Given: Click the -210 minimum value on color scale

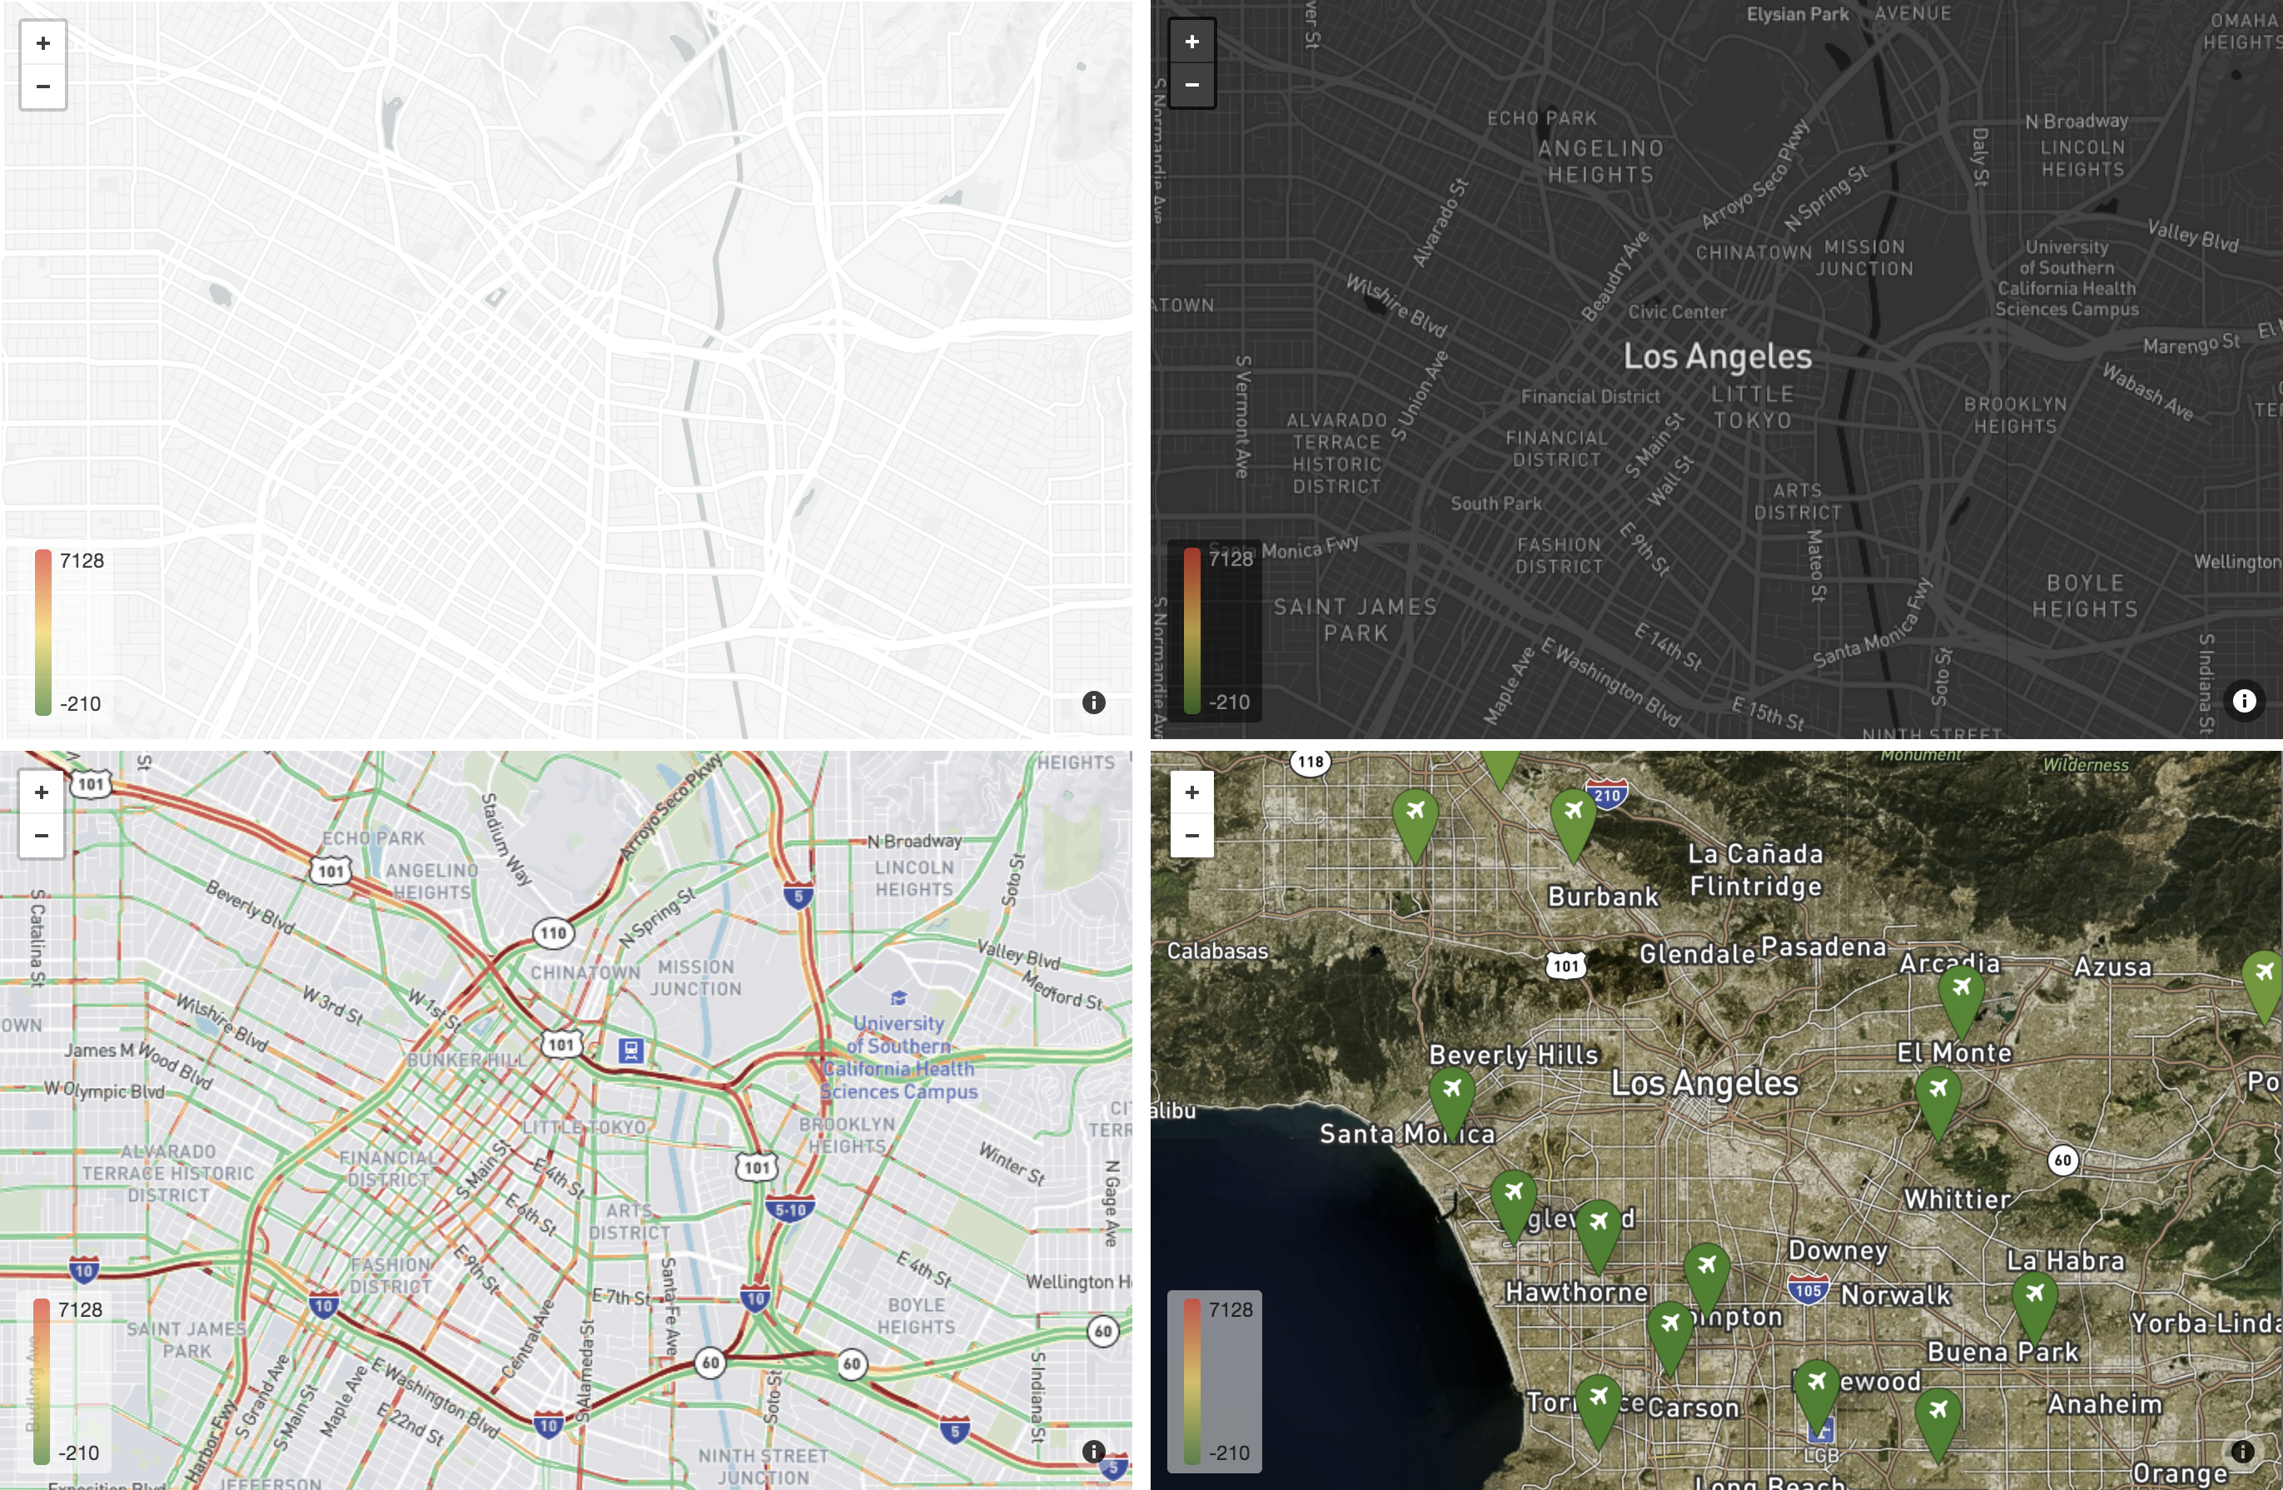Looking at the screenshot, I should tap(78, 703).
